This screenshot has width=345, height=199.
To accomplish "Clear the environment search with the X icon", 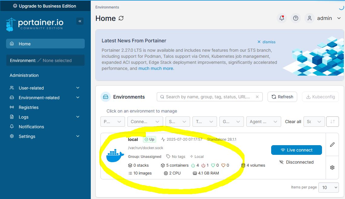I will point(257,97).
